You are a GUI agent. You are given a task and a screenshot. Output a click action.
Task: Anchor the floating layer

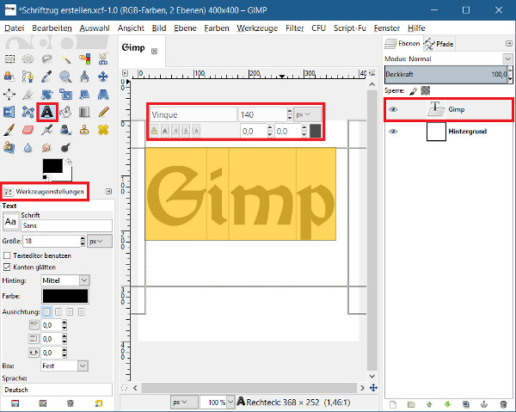click(x=484, y=404)
